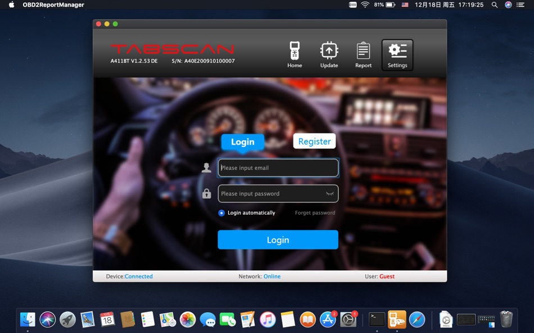This screenshot has width=534, height=333.
Task: Click the email input field
Action: tap(278, 168)
